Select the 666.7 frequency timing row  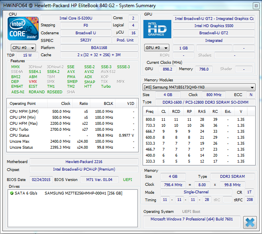click(x=199, y=132)
